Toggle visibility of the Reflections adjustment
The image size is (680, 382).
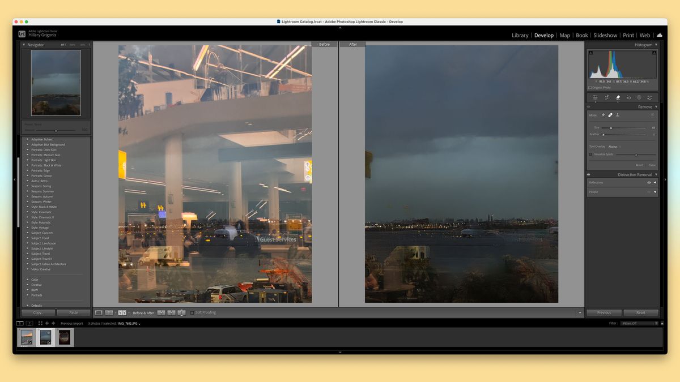649,182
